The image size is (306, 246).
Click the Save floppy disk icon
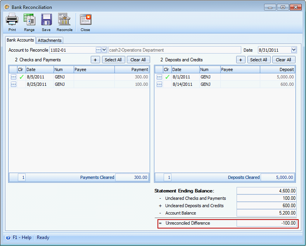(46, 20)
